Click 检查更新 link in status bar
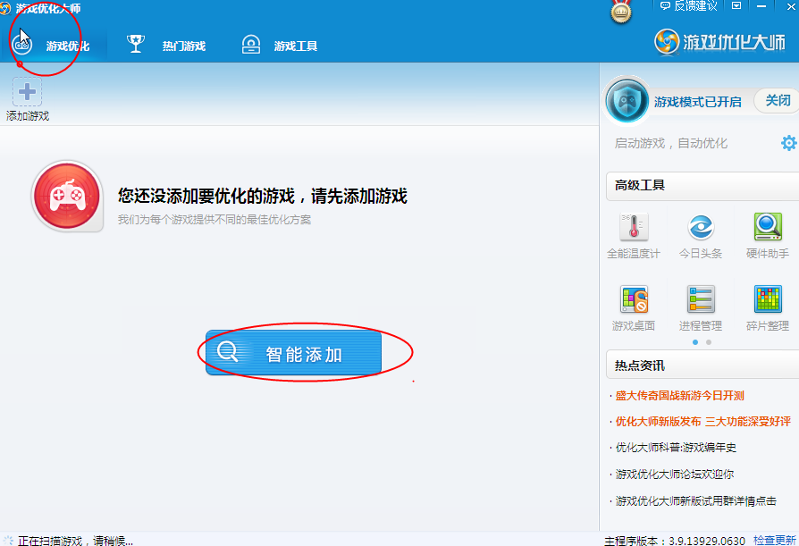 [x=775, y=541]
